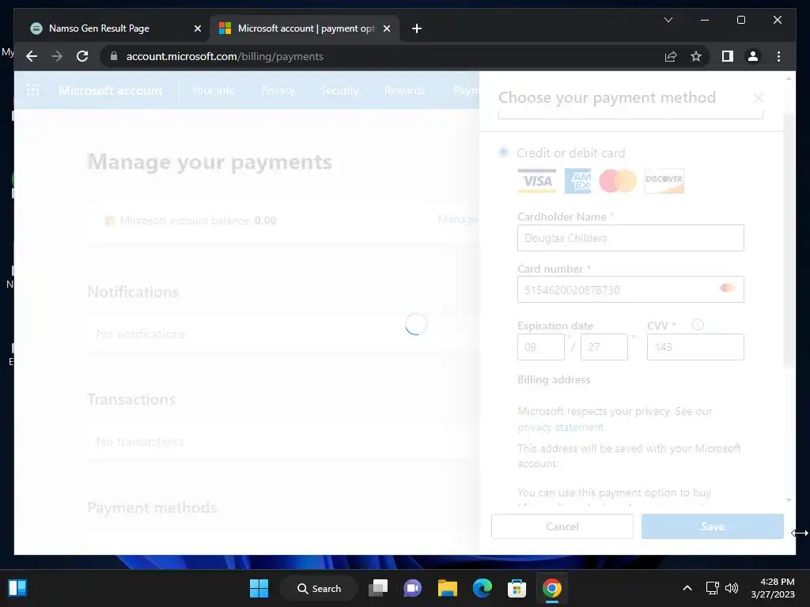Open volume settings from the speaker icon
The height and width of the screenshot is (607, 810).
coord(732,588)
